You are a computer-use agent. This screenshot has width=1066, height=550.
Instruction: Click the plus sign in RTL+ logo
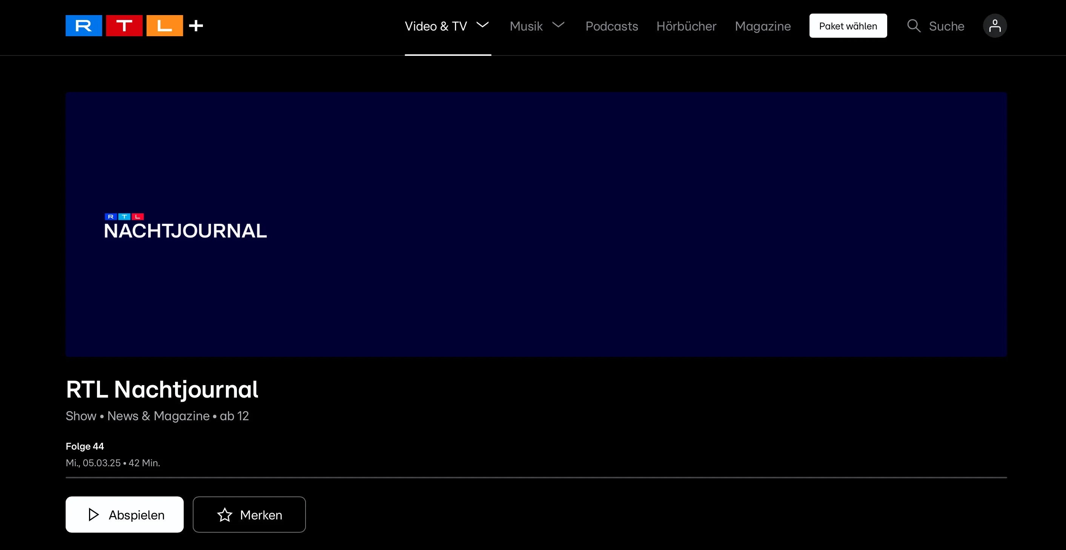196,26
